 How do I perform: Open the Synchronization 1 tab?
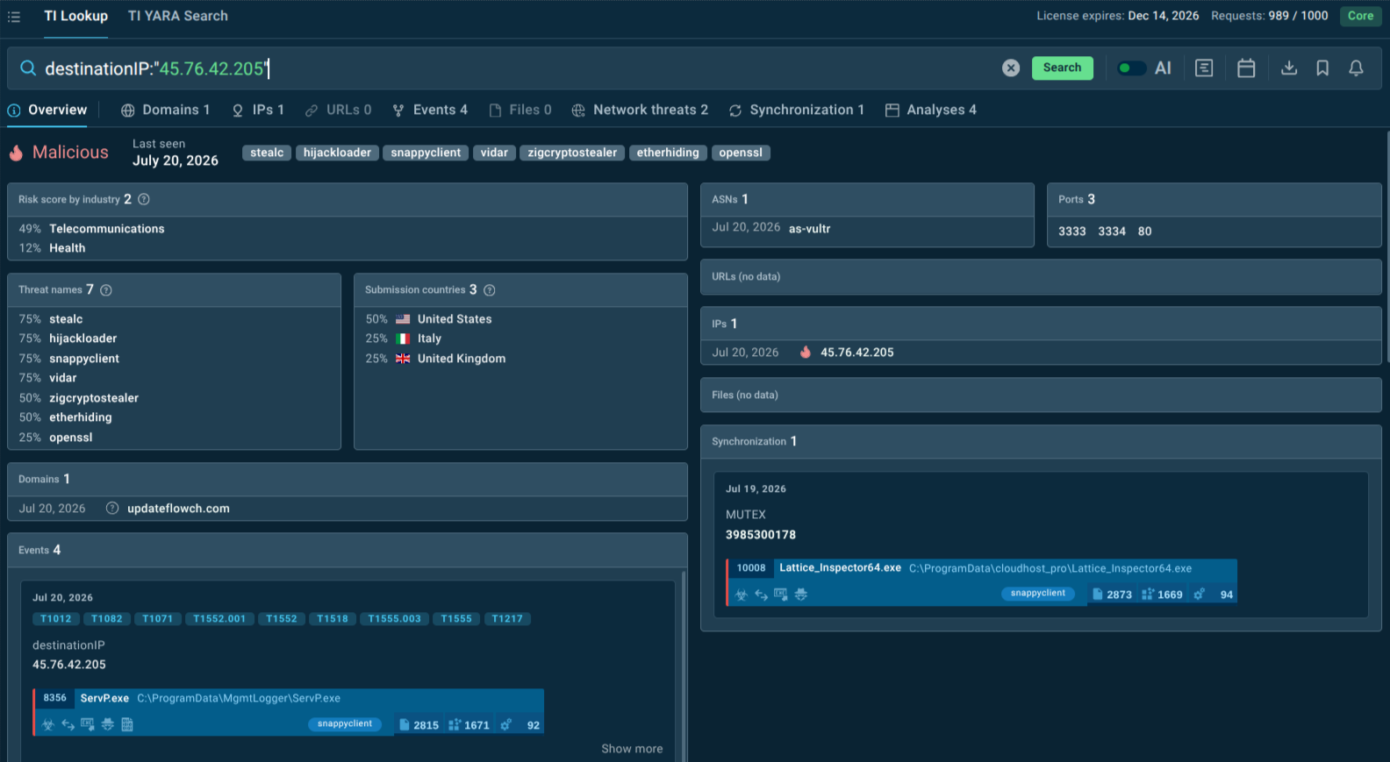coord(797,110)
